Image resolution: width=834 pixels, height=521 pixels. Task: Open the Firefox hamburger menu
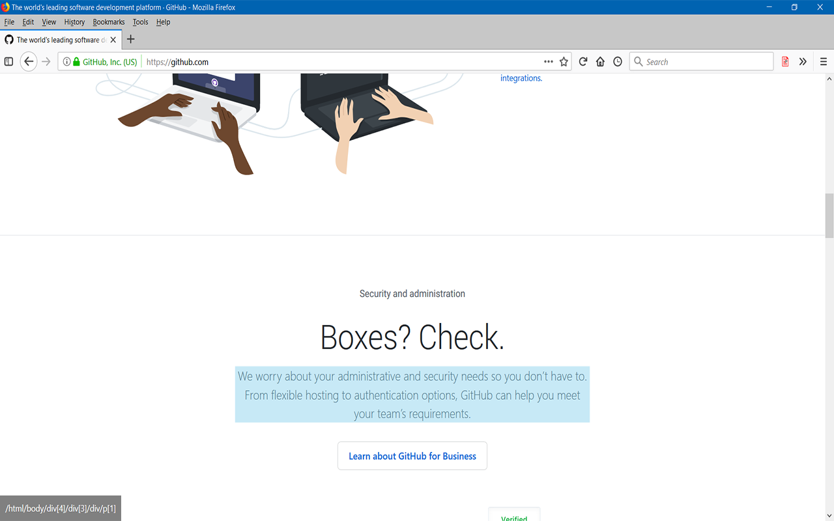[824, 62]
